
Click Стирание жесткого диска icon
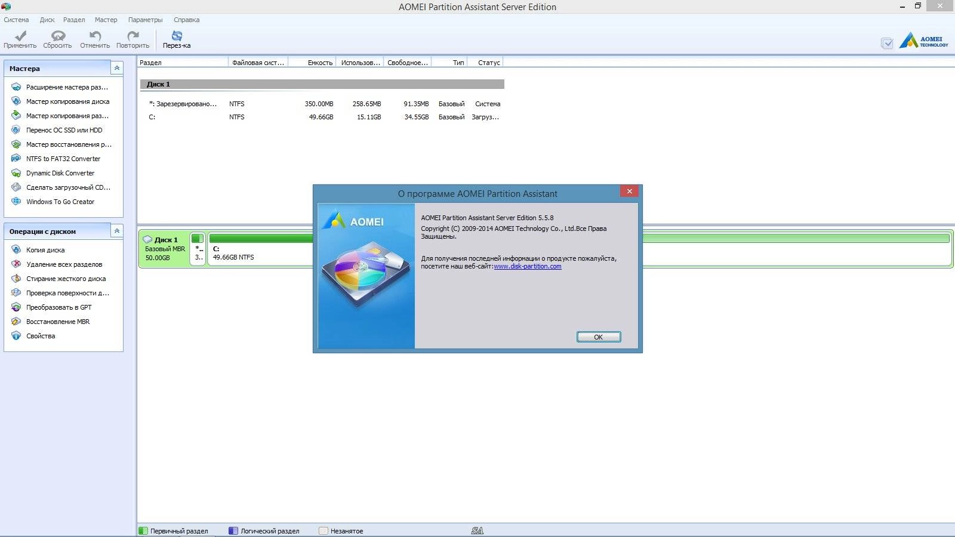[16, 279]
